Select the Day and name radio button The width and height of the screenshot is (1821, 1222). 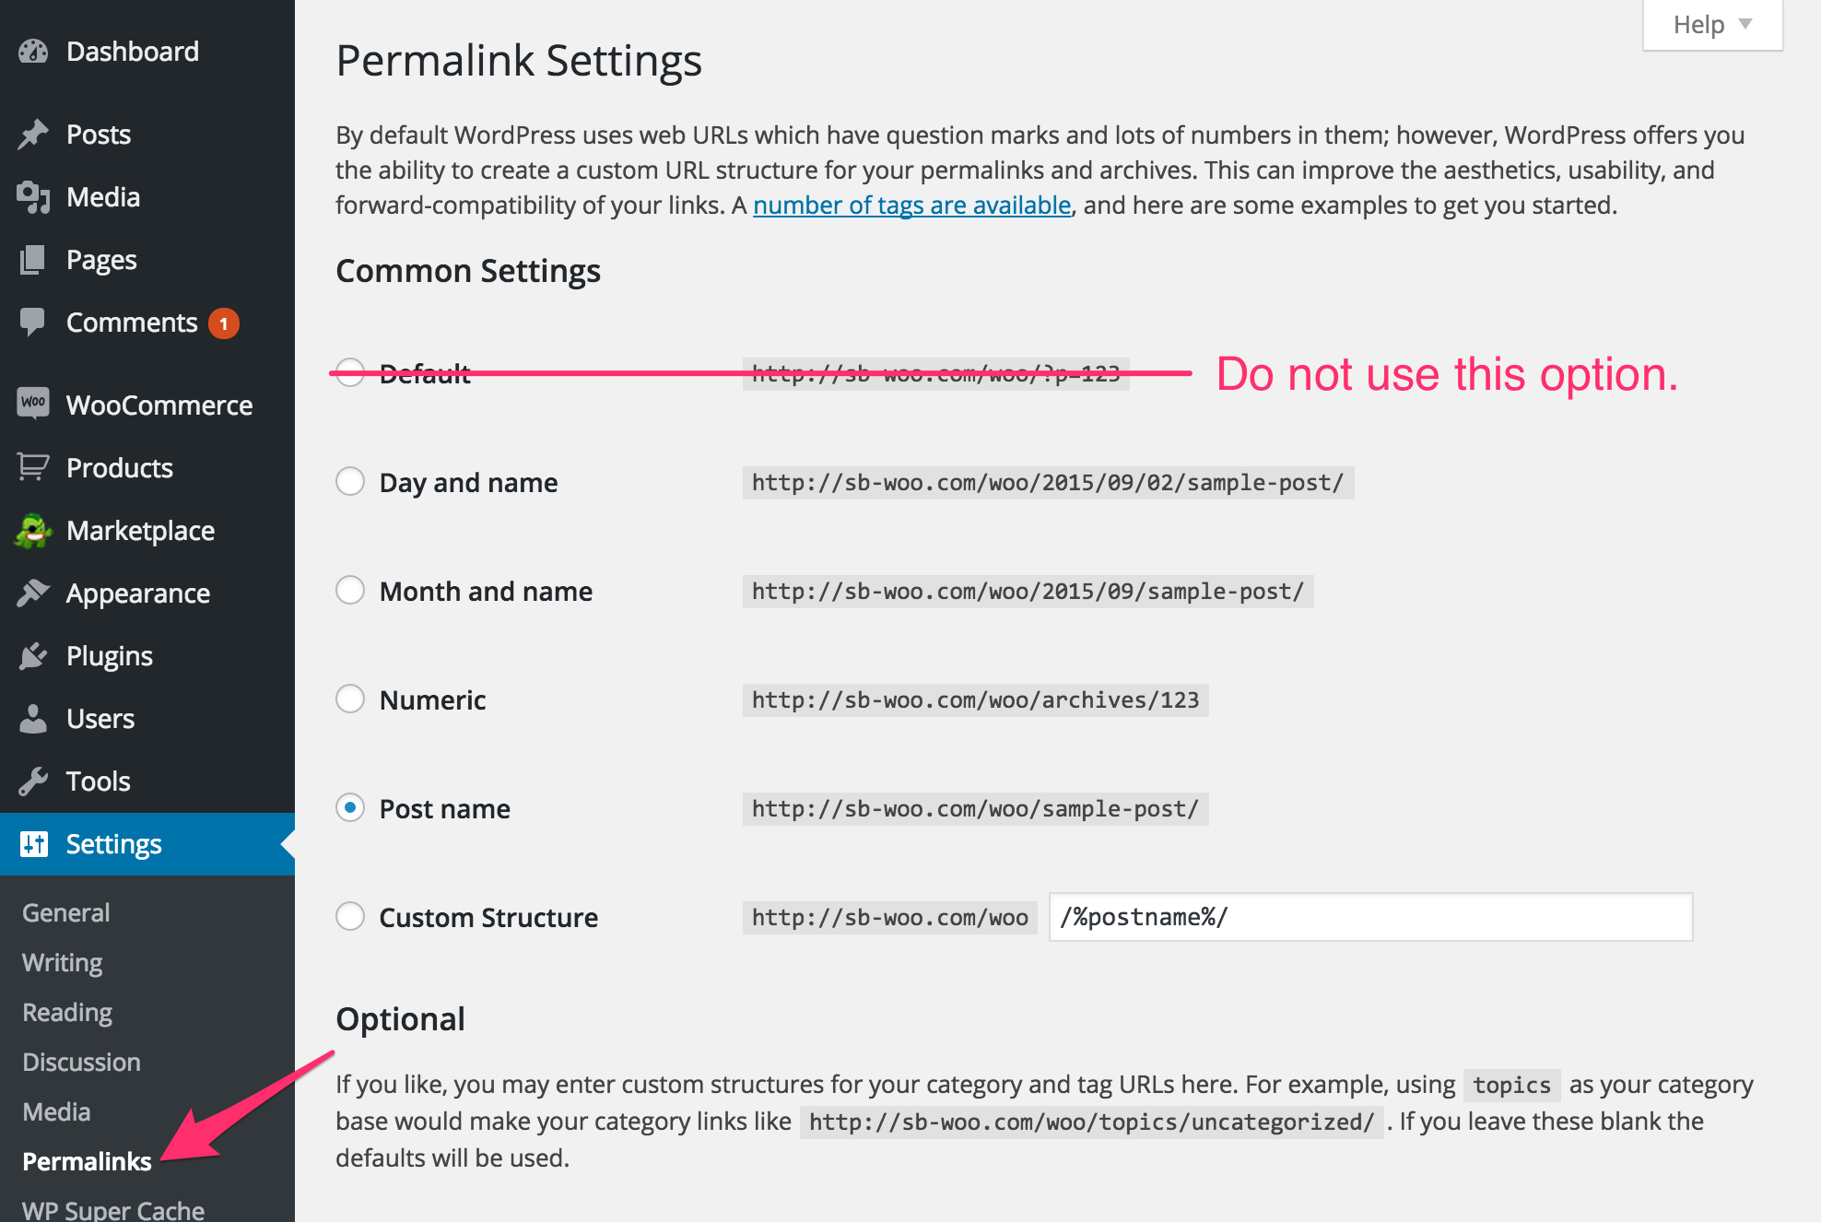[x=350, y=481]
